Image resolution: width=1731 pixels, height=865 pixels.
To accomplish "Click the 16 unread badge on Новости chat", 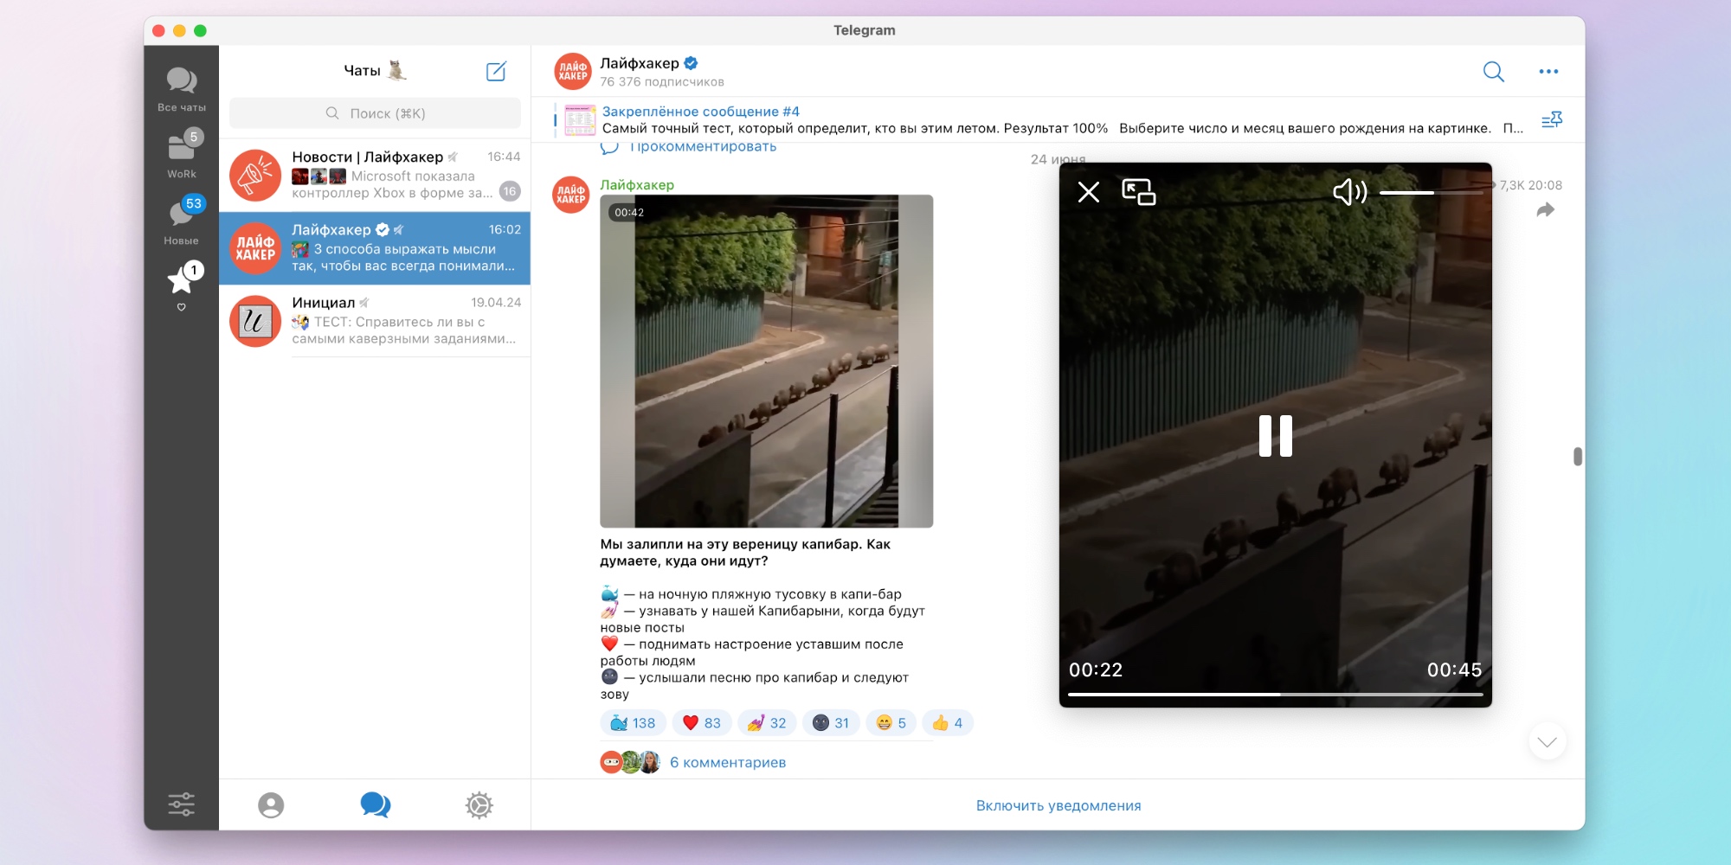I will [x=510, y=192].
